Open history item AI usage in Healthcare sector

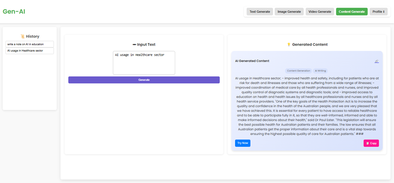click(30, 51)
